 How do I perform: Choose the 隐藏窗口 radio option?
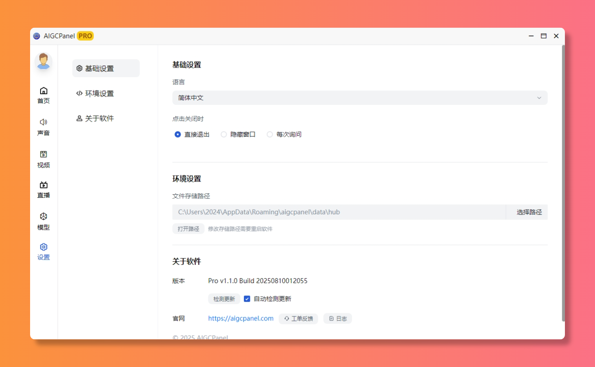click(x=224, y=134)
